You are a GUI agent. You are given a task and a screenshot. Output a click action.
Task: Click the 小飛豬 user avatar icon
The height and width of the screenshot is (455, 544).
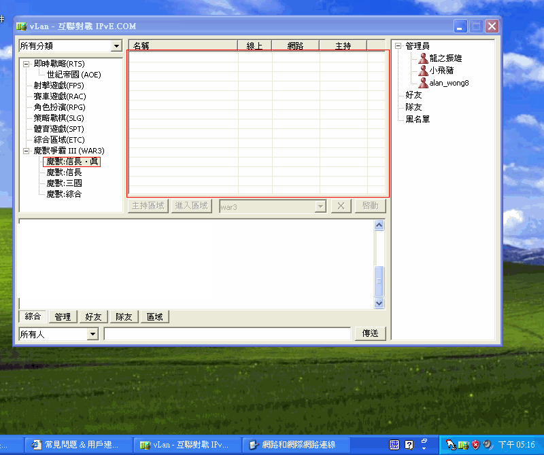423,71
